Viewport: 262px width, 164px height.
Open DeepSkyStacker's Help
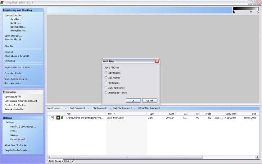point(17,150)
